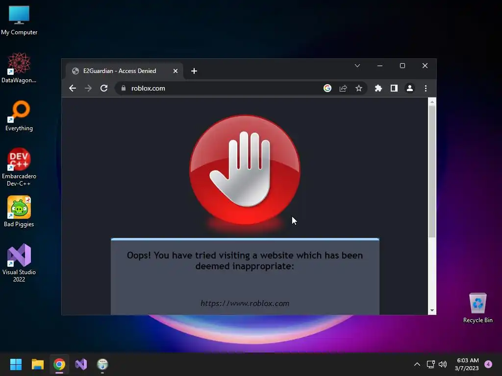Select the My Computer desktop icon
Image resolution: width=502 pixels, height=376 pixels.
[x=19, y=21]
